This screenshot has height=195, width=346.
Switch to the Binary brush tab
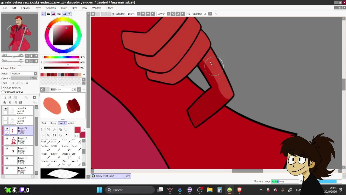click(x=53, y=123)
